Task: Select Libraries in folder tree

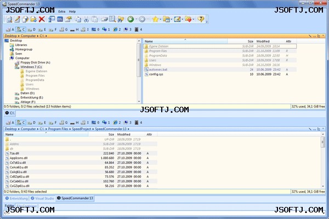Action: (21, 45)
